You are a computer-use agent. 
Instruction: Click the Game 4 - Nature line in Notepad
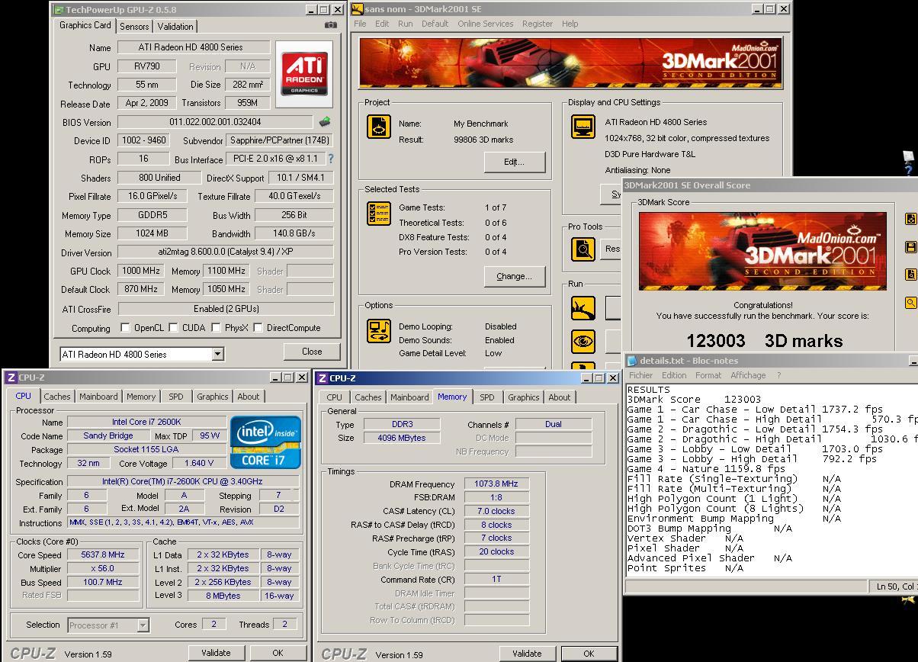click(706, 468)
